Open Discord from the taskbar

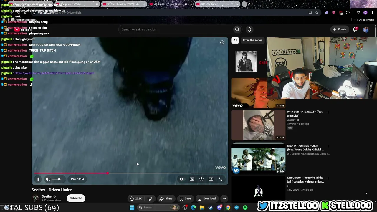click(x=219, y=208)
